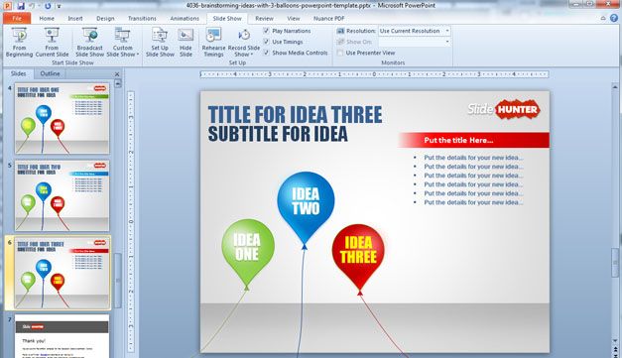Enable the Use Presenter View checkbox

[x=340, y=53]
